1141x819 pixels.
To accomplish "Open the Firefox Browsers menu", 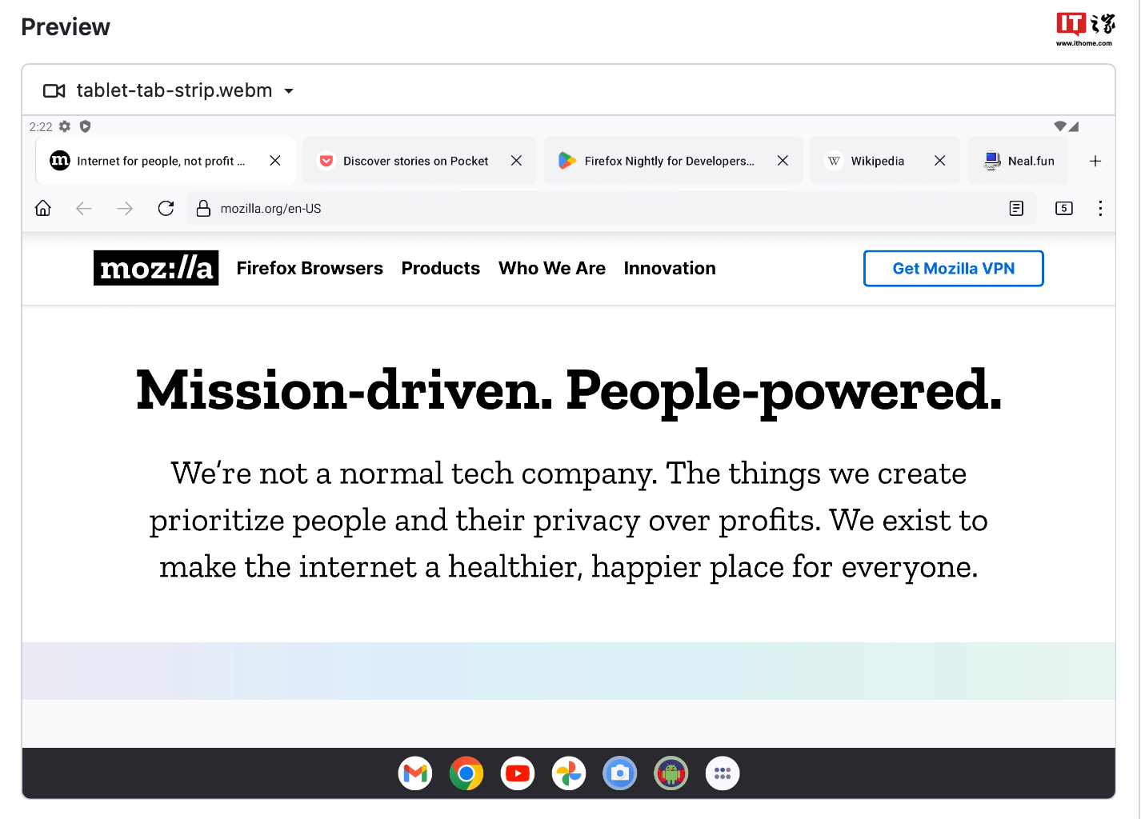I will tap(310, 269).
